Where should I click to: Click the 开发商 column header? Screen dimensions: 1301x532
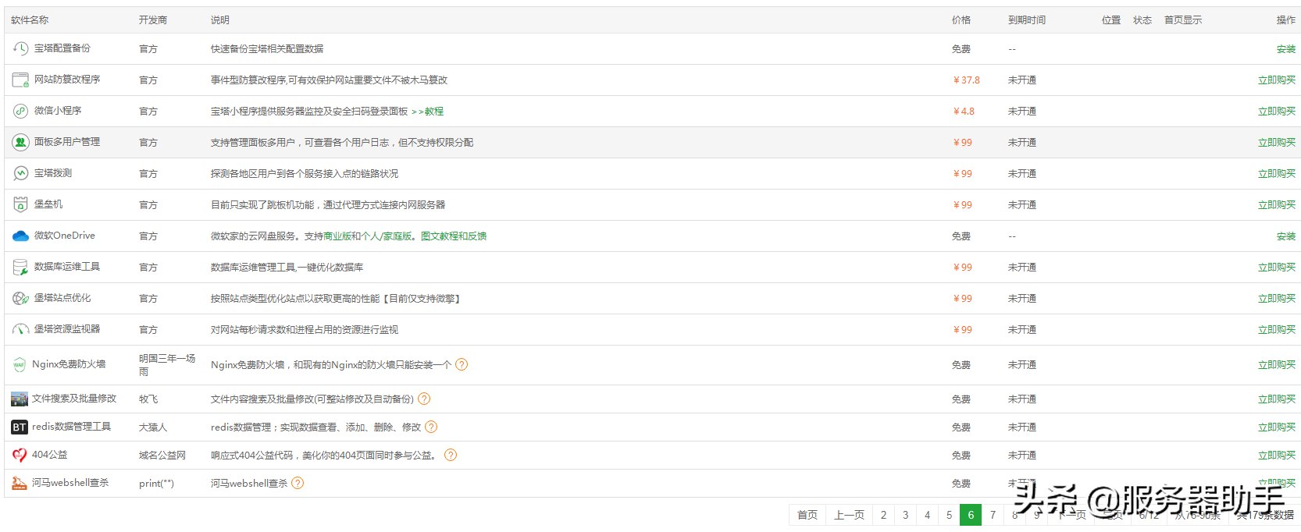pos(153,20)
